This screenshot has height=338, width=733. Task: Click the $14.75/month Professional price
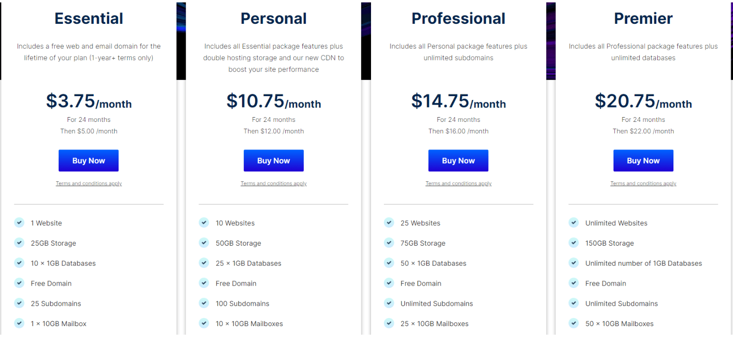(458, 101)
